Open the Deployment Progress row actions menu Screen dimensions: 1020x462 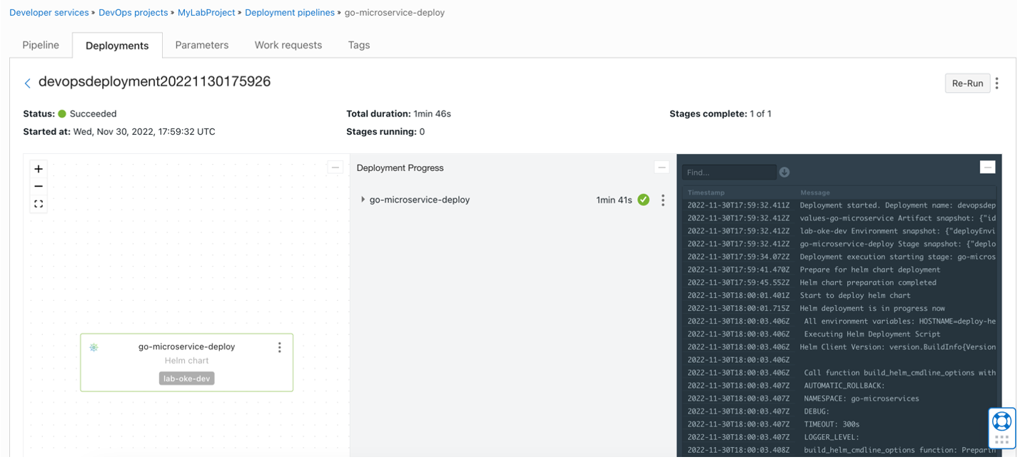(662, 200)
